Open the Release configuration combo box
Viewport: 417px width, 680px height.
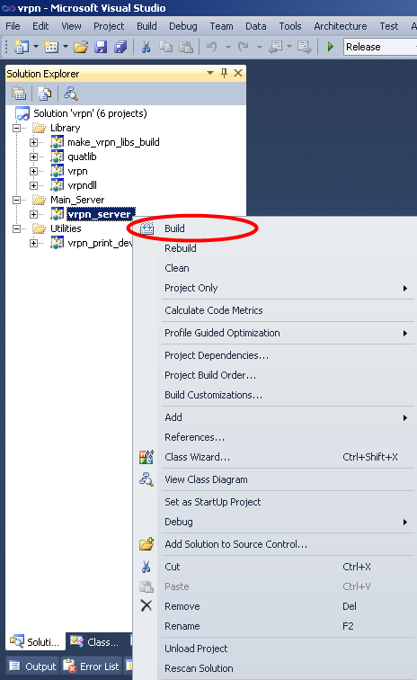tap(380, 47)
